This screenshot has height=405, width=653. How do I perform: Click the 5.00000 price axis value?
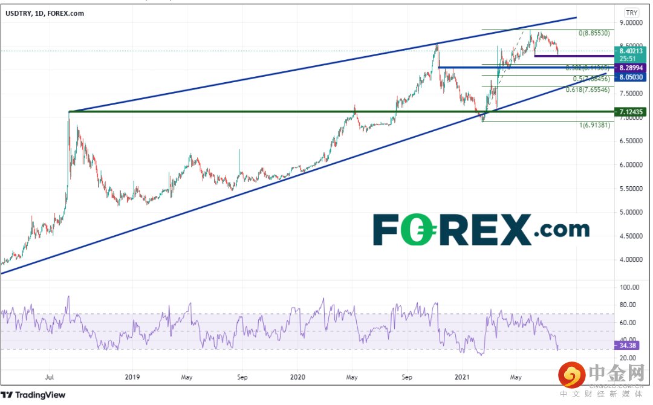(x=631, y=212)
